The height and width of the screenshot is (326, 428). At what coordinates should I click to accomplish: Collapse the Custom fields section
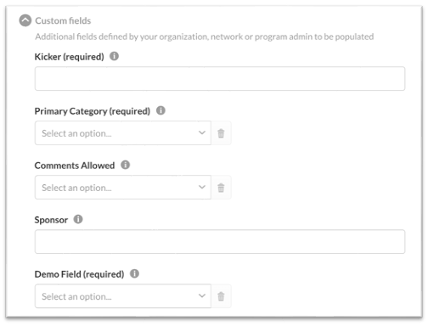(x=25, y=20)
